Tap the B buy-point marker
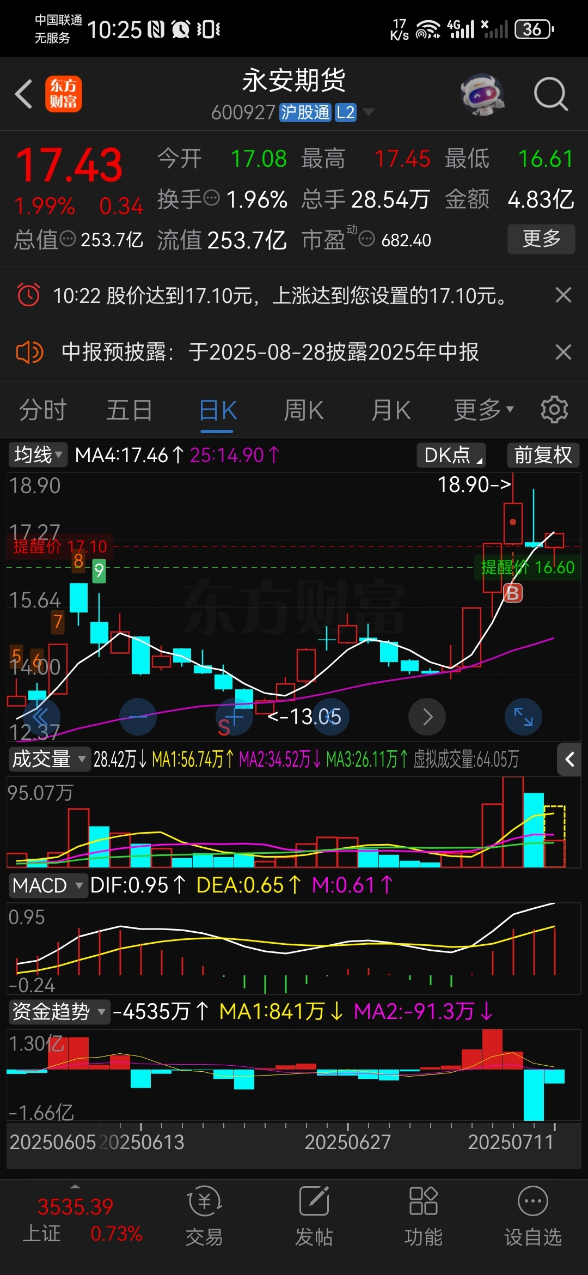 click(513, 593)
